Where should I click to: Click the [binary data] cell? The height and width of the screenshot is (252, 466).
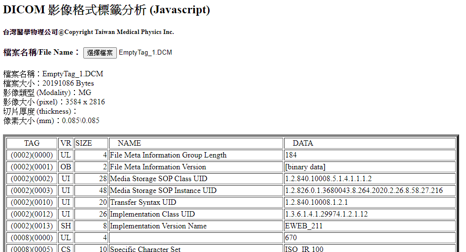(305, 167)
